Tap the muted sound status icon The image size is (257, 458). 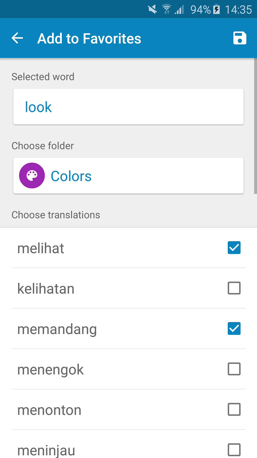point(152,10)
